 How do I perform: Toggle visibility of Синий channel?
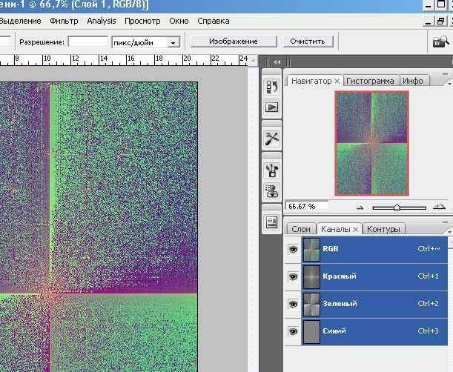click(292, 331)
